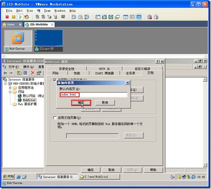211x189 pixels.
Task: Click the scroll up arrow in IIS right pane
Action: pos(205,80)
